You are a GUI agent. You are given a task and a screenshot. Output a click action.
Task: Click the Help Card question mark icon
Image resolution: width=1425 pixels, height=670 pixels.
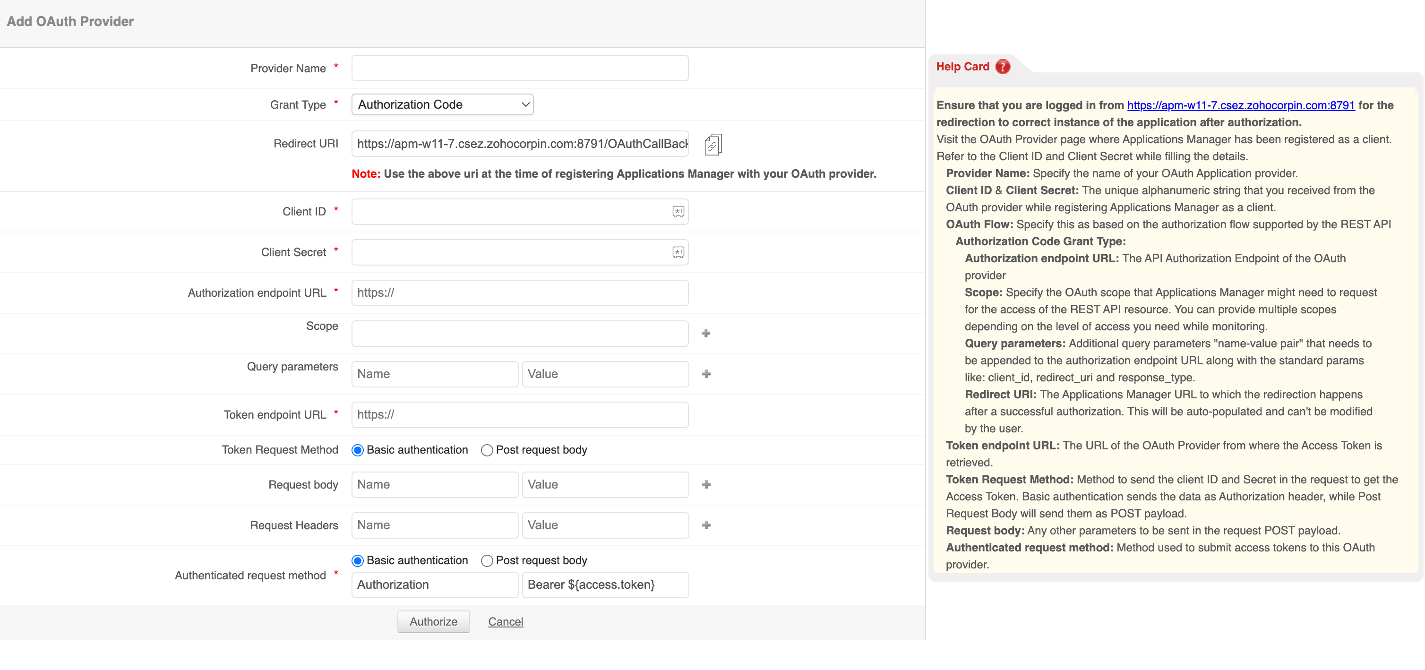tap(1003, 67)
